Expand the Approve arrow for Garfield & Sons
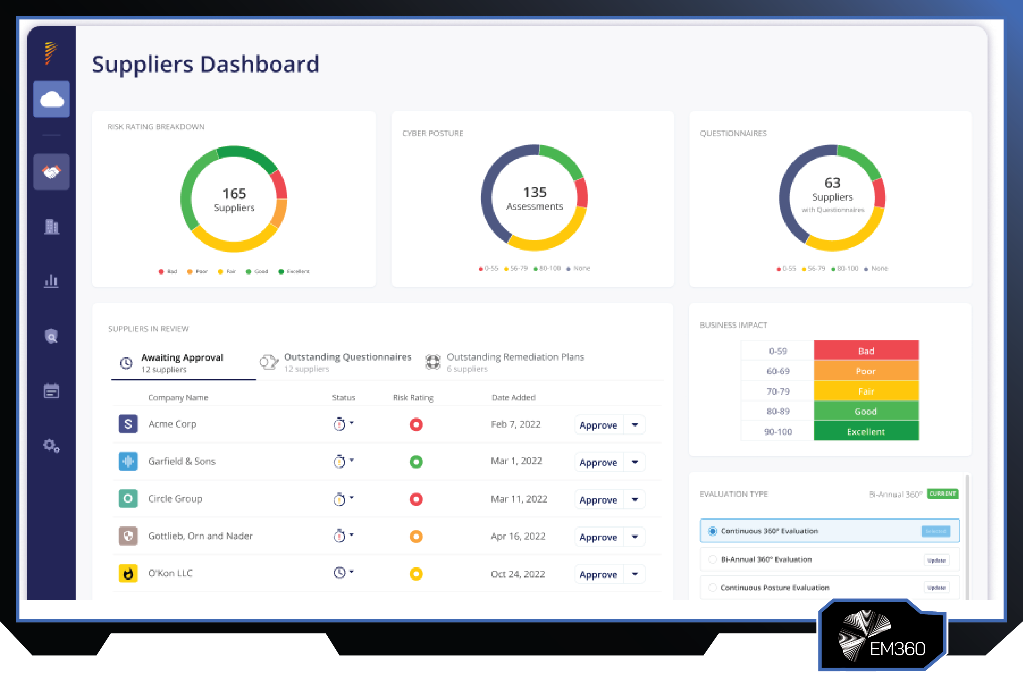This screenshot has width=1023, height=682. pyautogui.click(x=635, y=462)
